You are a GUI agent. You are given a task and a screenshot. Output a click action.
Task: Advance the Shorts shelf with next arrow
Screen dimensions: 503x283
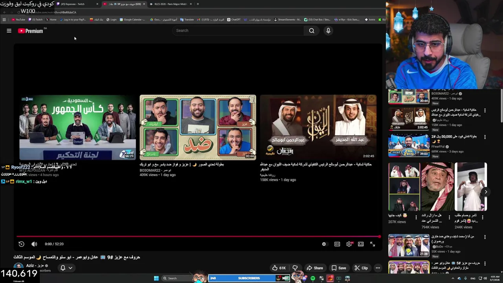[486, 192]
